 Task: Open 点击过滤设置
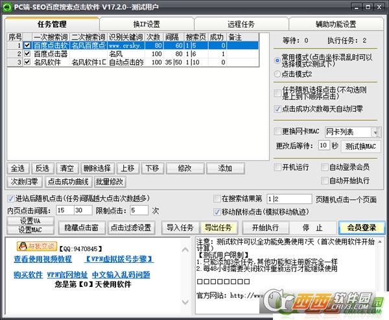(x=131, y=228)
